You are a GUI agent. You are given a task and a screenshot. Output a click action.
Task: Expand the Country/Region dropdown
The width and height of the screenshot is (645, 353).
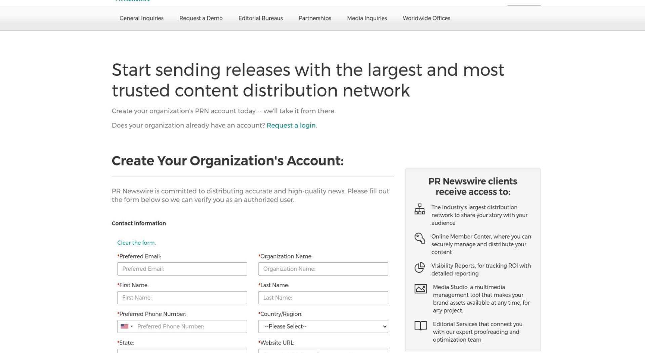[323, 326]
